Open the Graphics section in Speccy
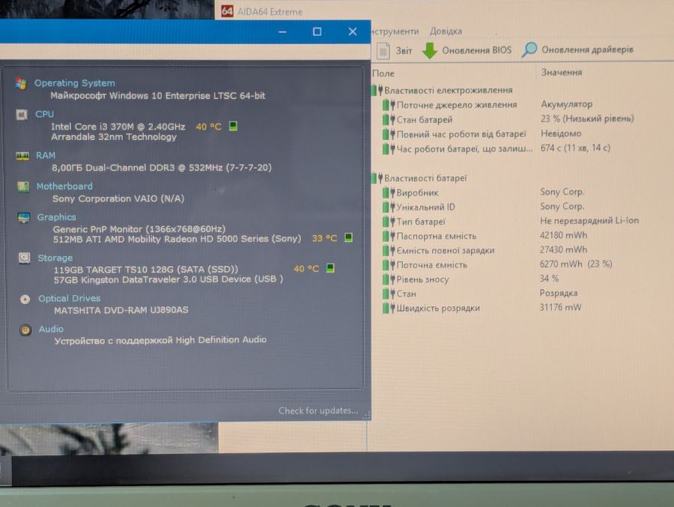674x507 pixels. point(56,217)
